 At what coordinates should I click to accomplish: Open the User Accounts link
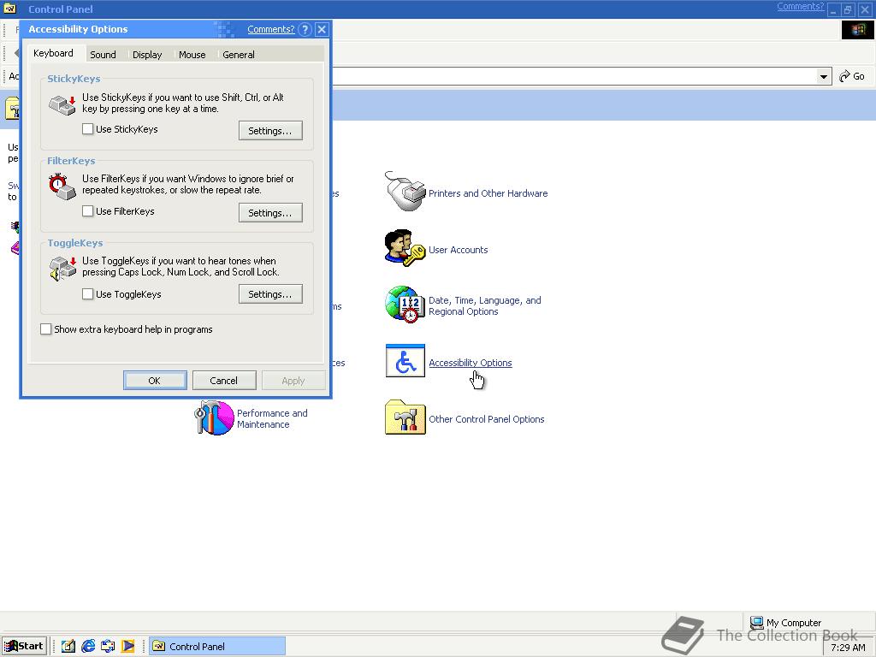click(x=459, y=250)
